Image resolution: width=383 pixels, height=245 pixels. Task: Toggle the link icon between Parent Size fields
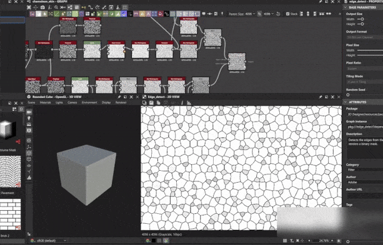[259, 14]
